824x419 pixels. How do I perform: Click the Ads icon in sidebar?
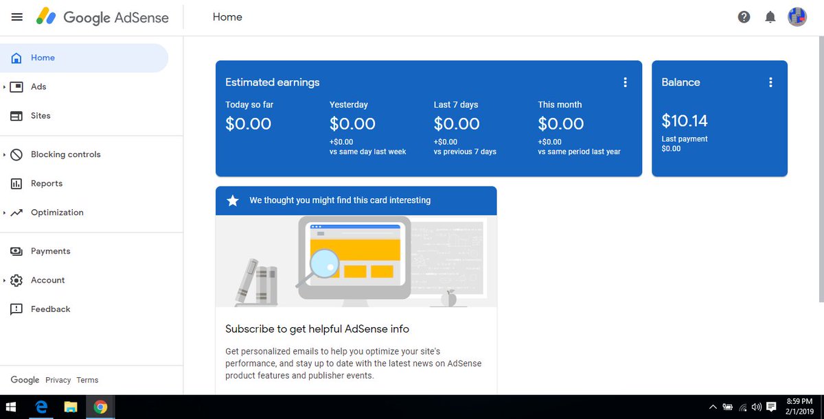click(16, 87)
